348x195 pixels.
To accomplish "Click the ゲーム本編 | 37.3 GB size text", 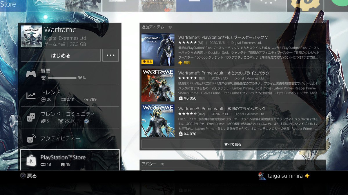I will [x=65, y=44].
